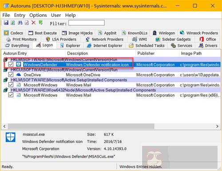Sort by the Image Path column header
Screen dimensions: 222x171
click(200, 53)
